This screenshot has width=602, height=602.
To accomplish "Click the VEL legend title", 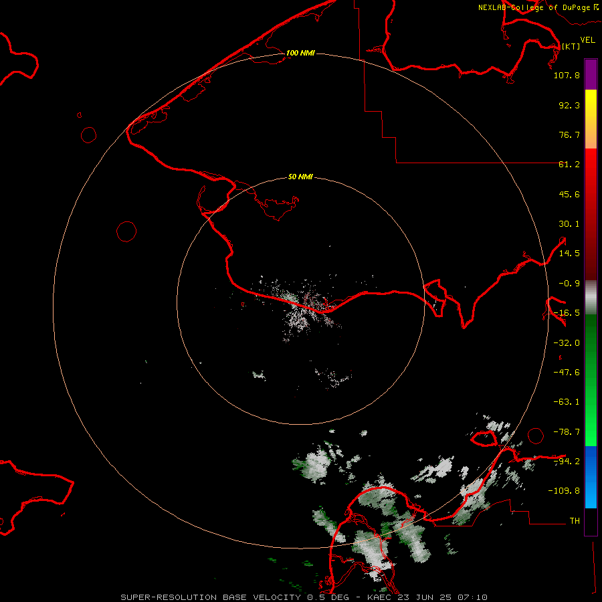I will 587,40.
